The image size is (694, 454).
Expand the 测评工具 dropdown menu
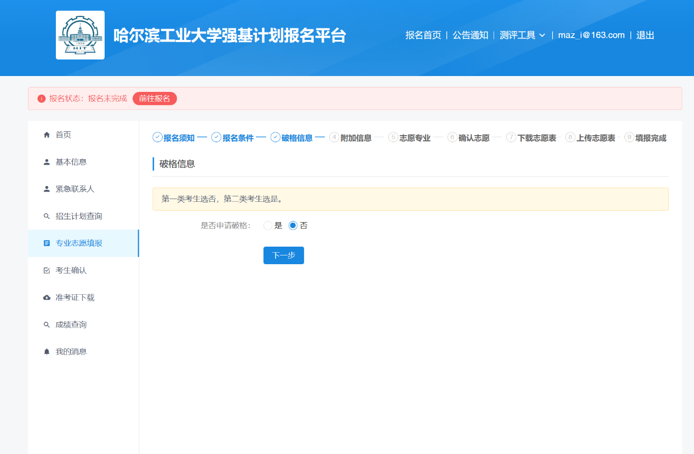[523, 35]
